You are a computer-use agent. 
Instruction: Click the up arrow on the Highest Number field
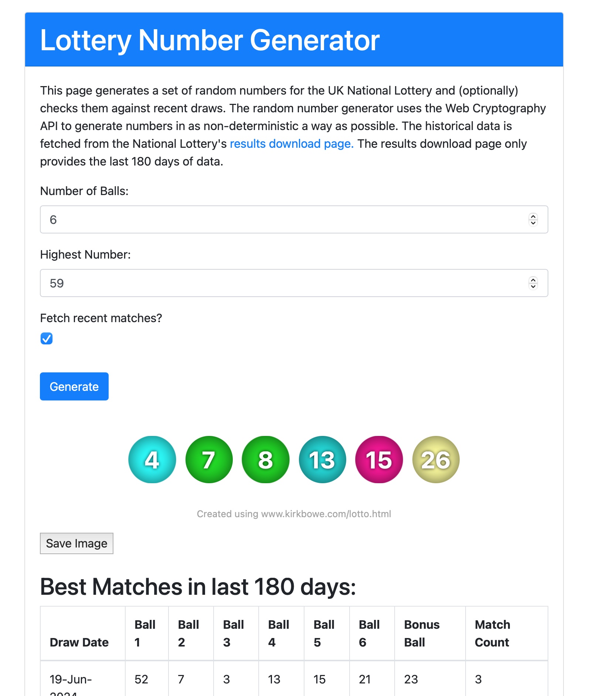tap(533, 280)
